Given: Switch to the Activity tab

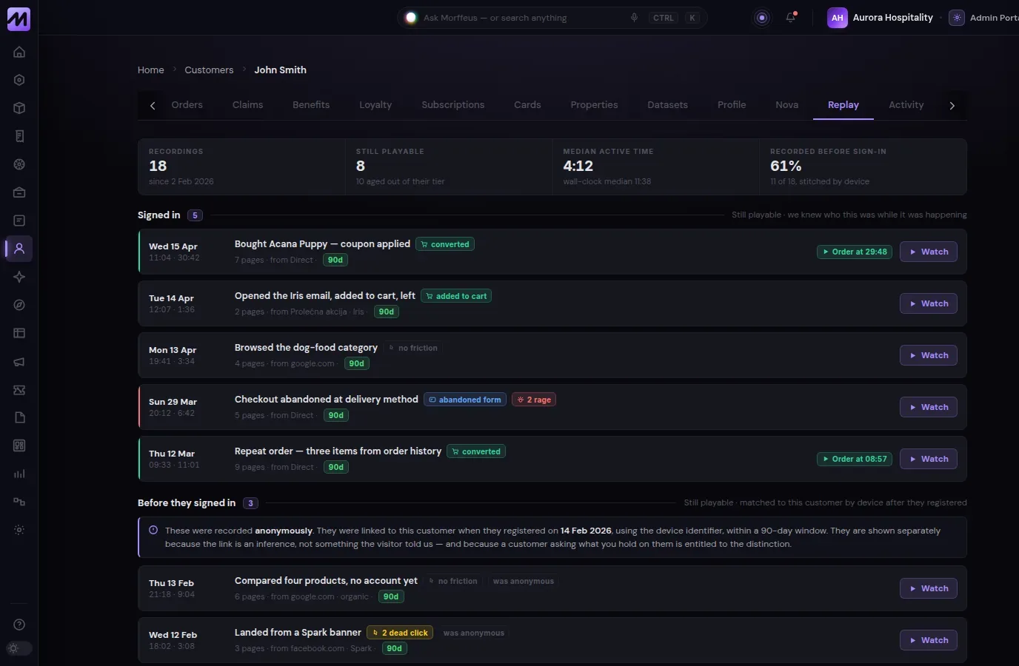Looking at the screenshot, I should [906, 105].
